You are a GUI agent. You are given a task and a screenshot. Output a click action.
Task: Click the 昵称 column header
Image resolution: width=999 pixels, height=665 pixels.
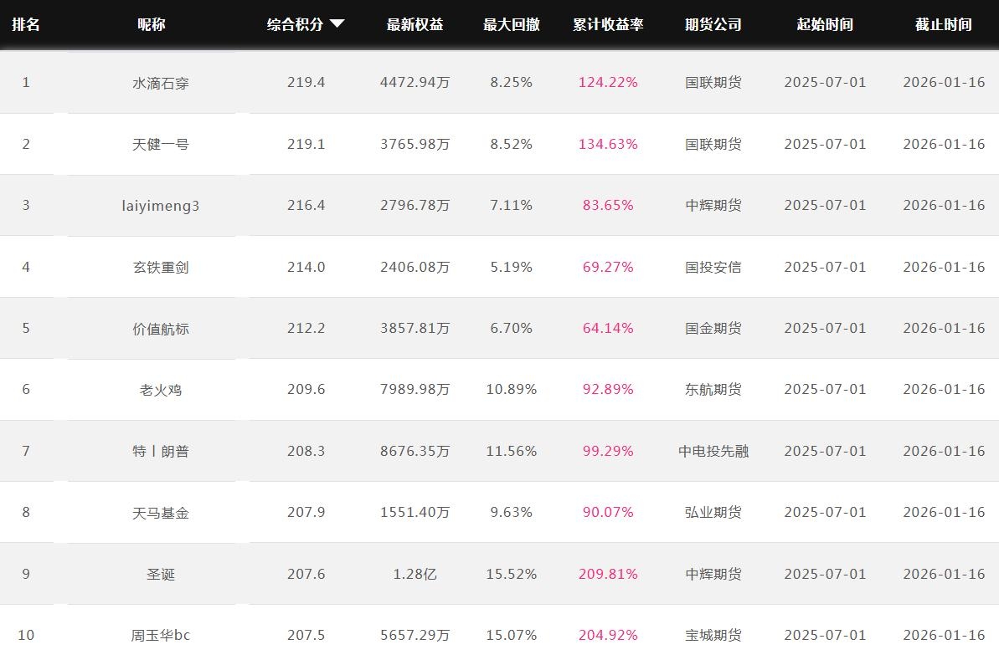pos(152,24)
